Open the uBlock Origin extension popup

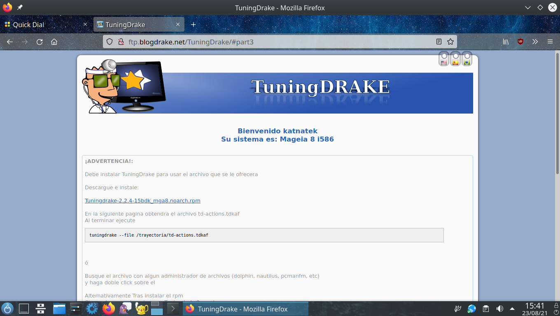click(x=520, y=42)
